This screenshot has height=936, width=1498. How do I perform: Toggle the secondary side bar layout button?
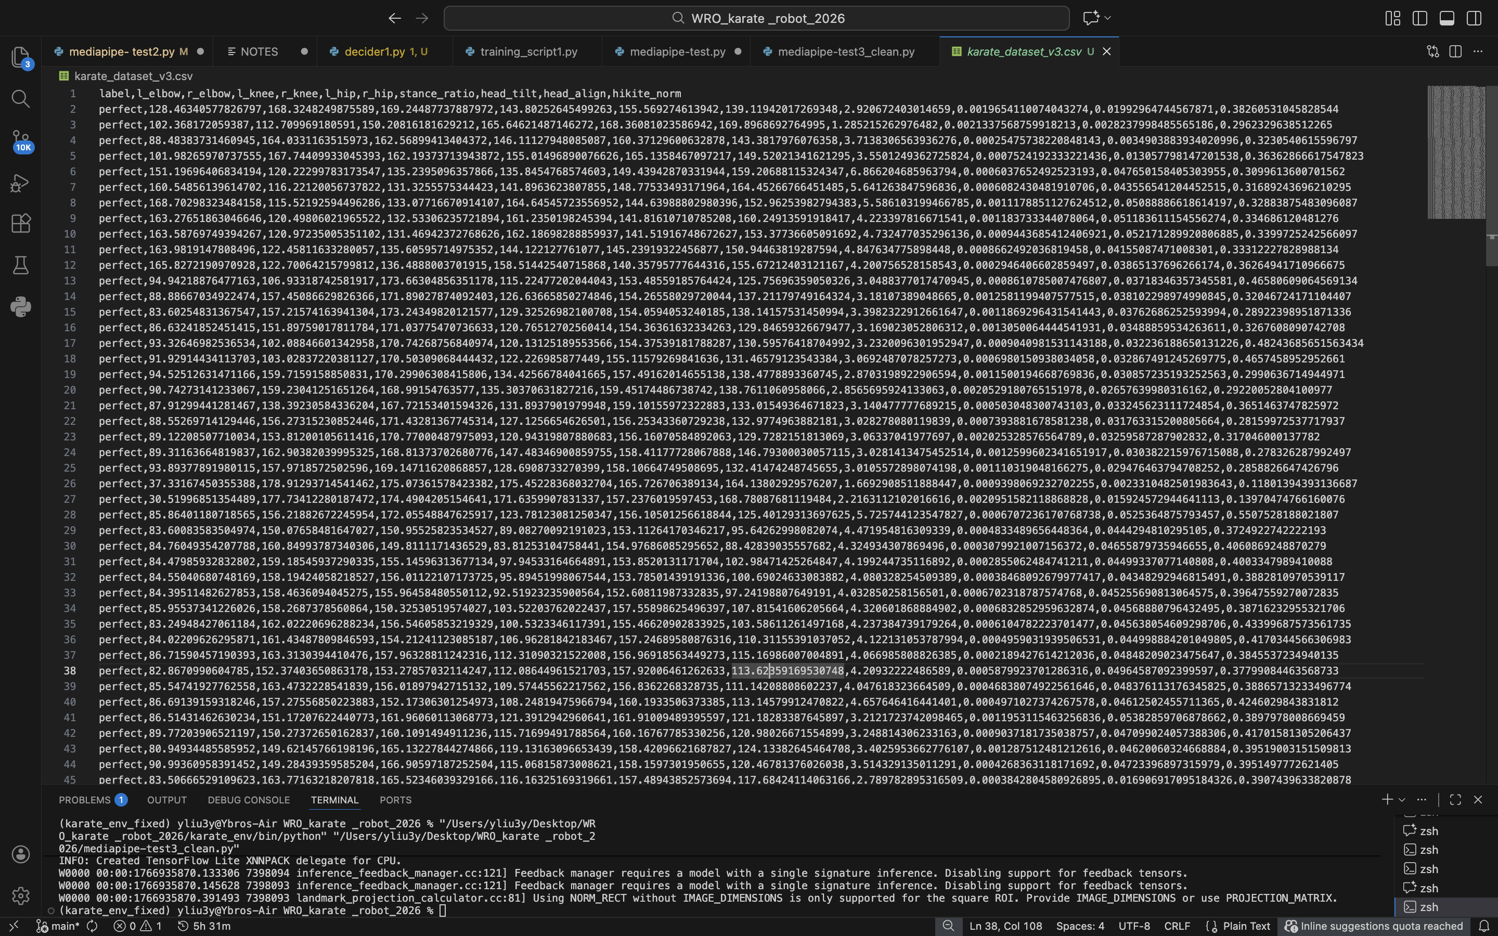[1474, 18]
